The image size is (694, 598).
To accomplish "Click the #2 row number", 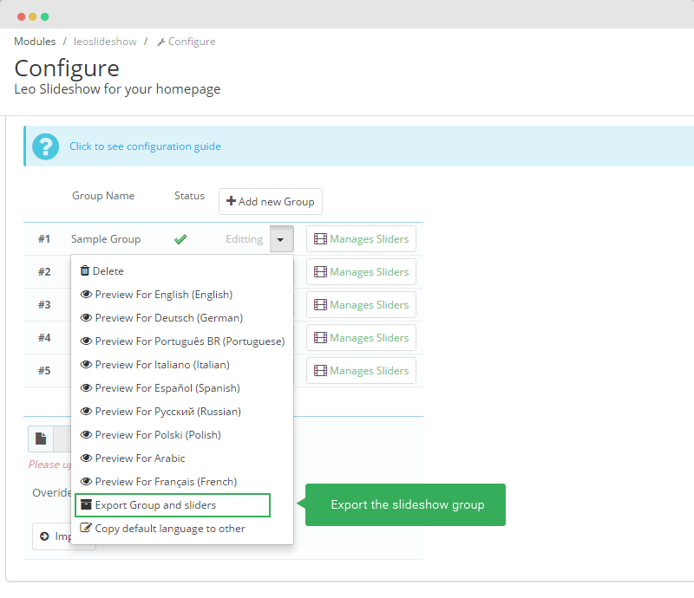I will coord(44,272).
